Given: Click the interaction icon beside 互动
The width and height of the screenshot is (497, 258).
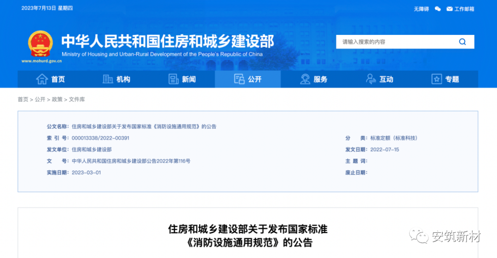Looking at the screenshot, I should (370, 79).
